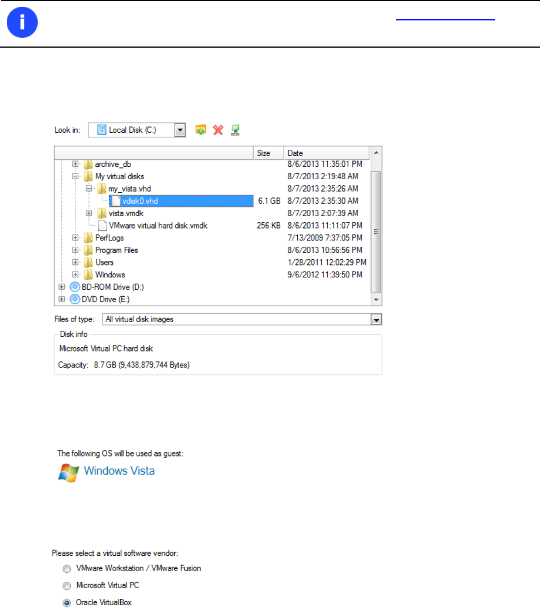Select the Oracle VirtualBox radio button
Viewport: 540px width, 612px height.
pos(67,603)
